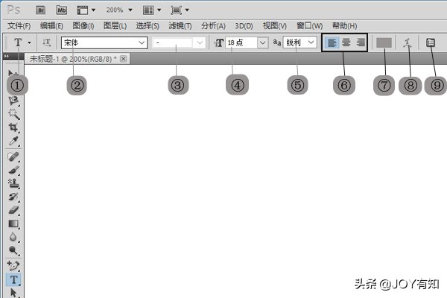
Task: Open the 分析(A) menu
Action: coord(213,26)
